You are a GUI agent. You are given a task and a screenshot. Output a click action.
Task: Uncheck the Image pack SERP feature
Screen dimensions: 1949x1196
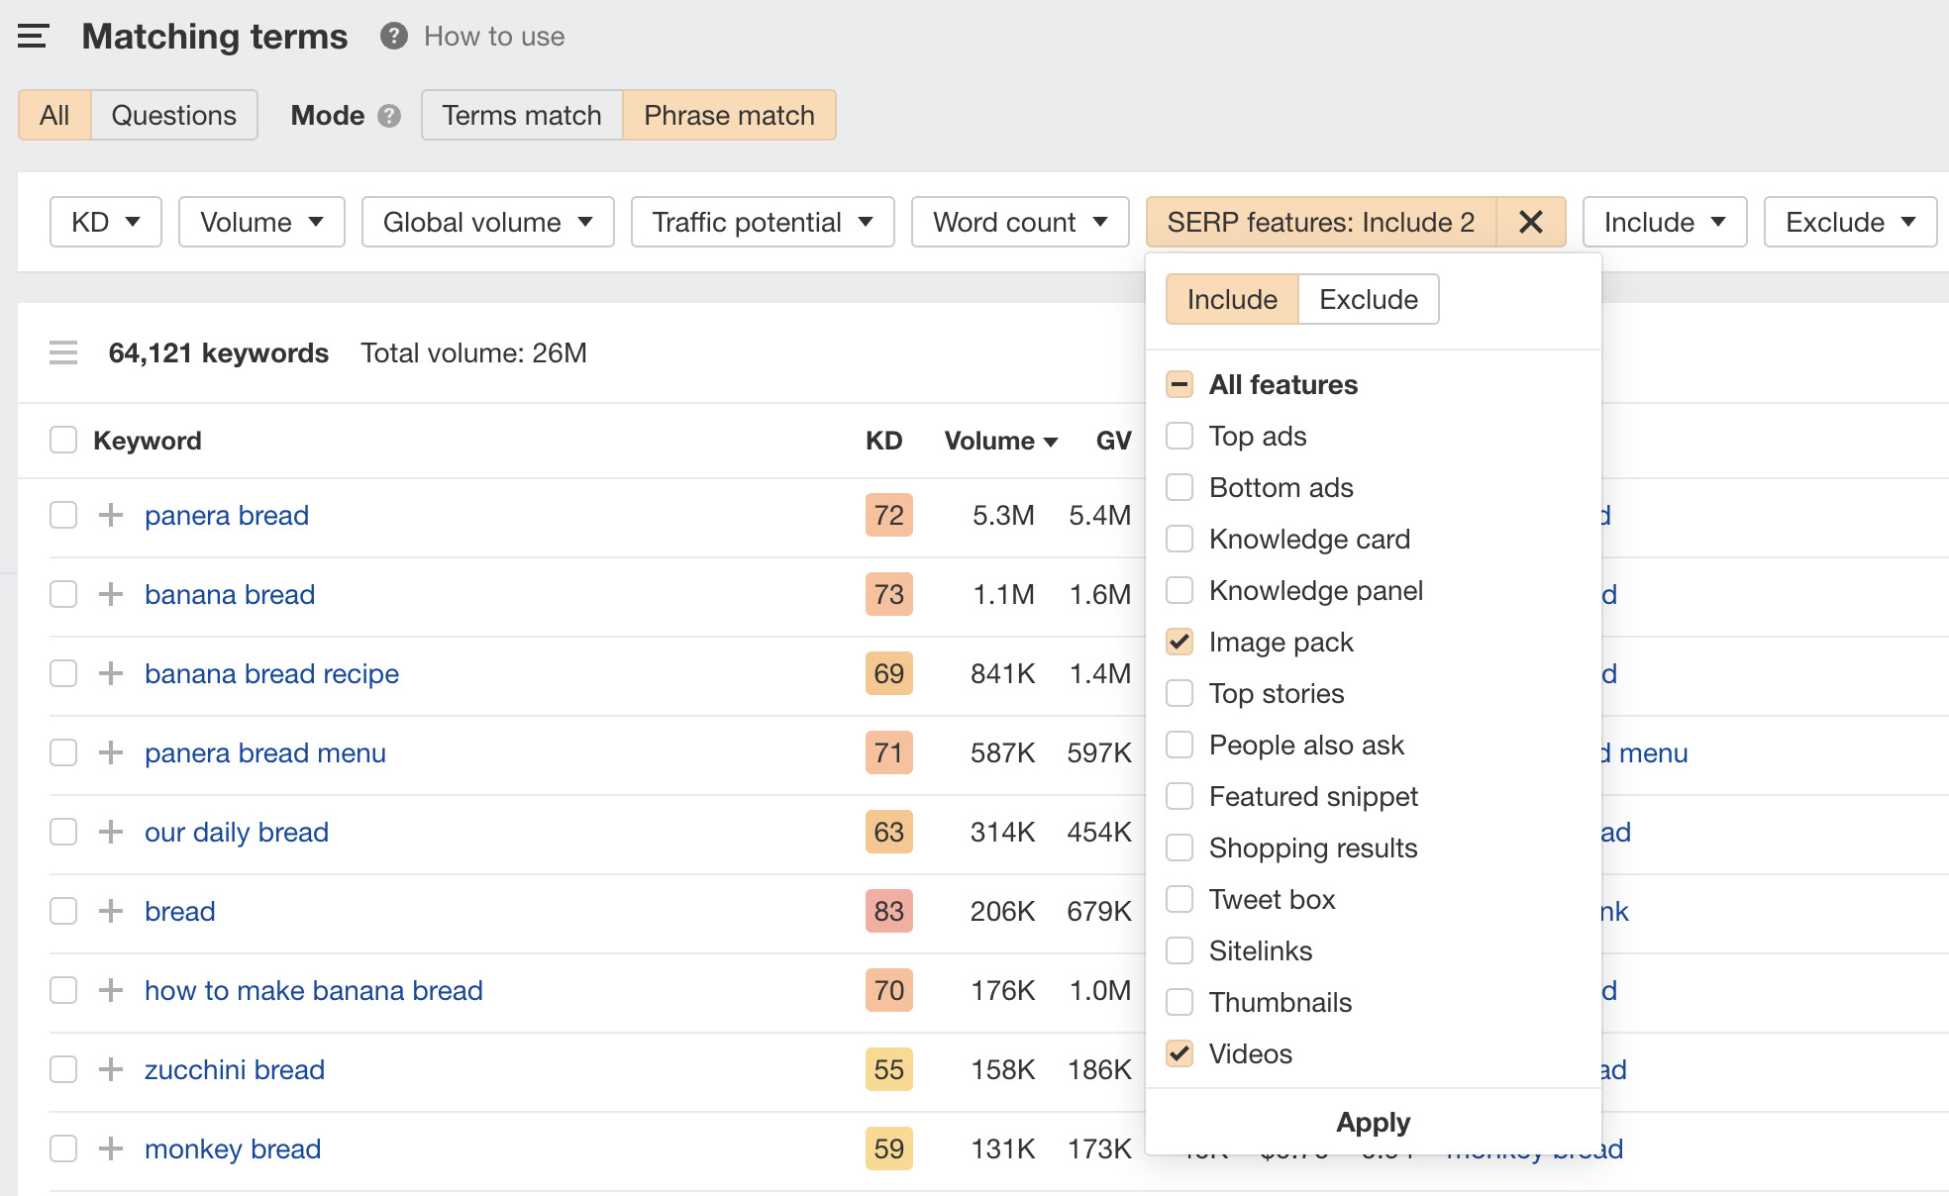tap(1179, 642)
